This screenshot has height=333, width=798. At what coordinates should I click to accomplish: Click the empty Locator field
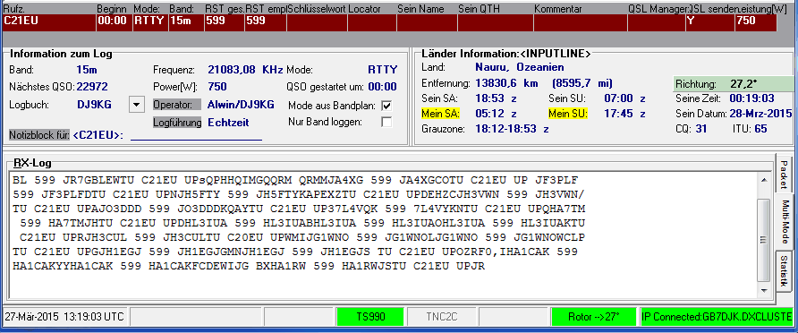point(372,23)
